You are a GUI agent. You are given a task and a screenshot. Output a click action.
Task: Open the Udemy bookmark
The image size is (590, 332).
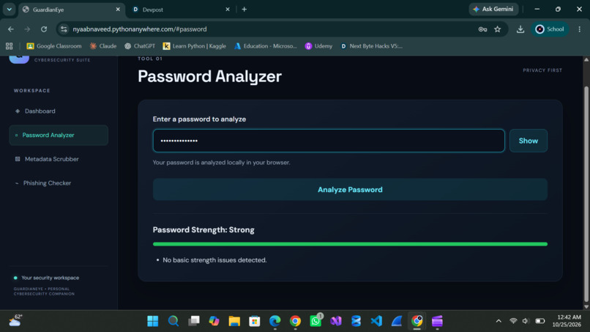click(x=318, y=46)
